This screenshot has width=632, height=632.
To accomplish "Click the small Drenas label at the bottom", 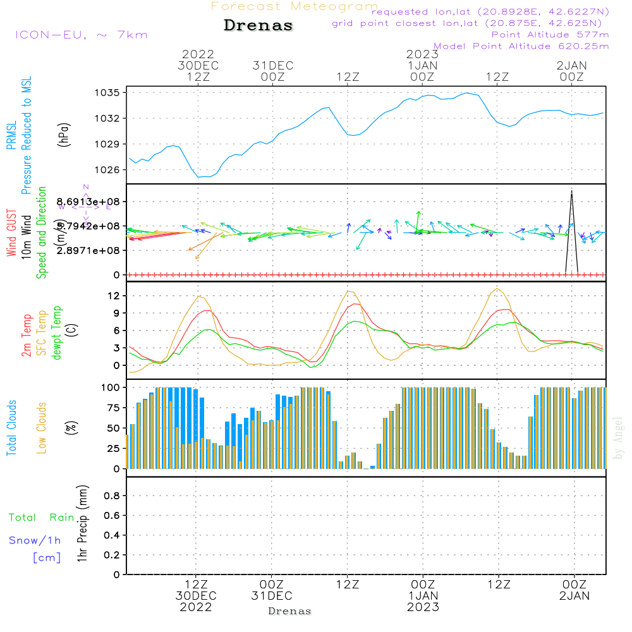I will 289,611.
